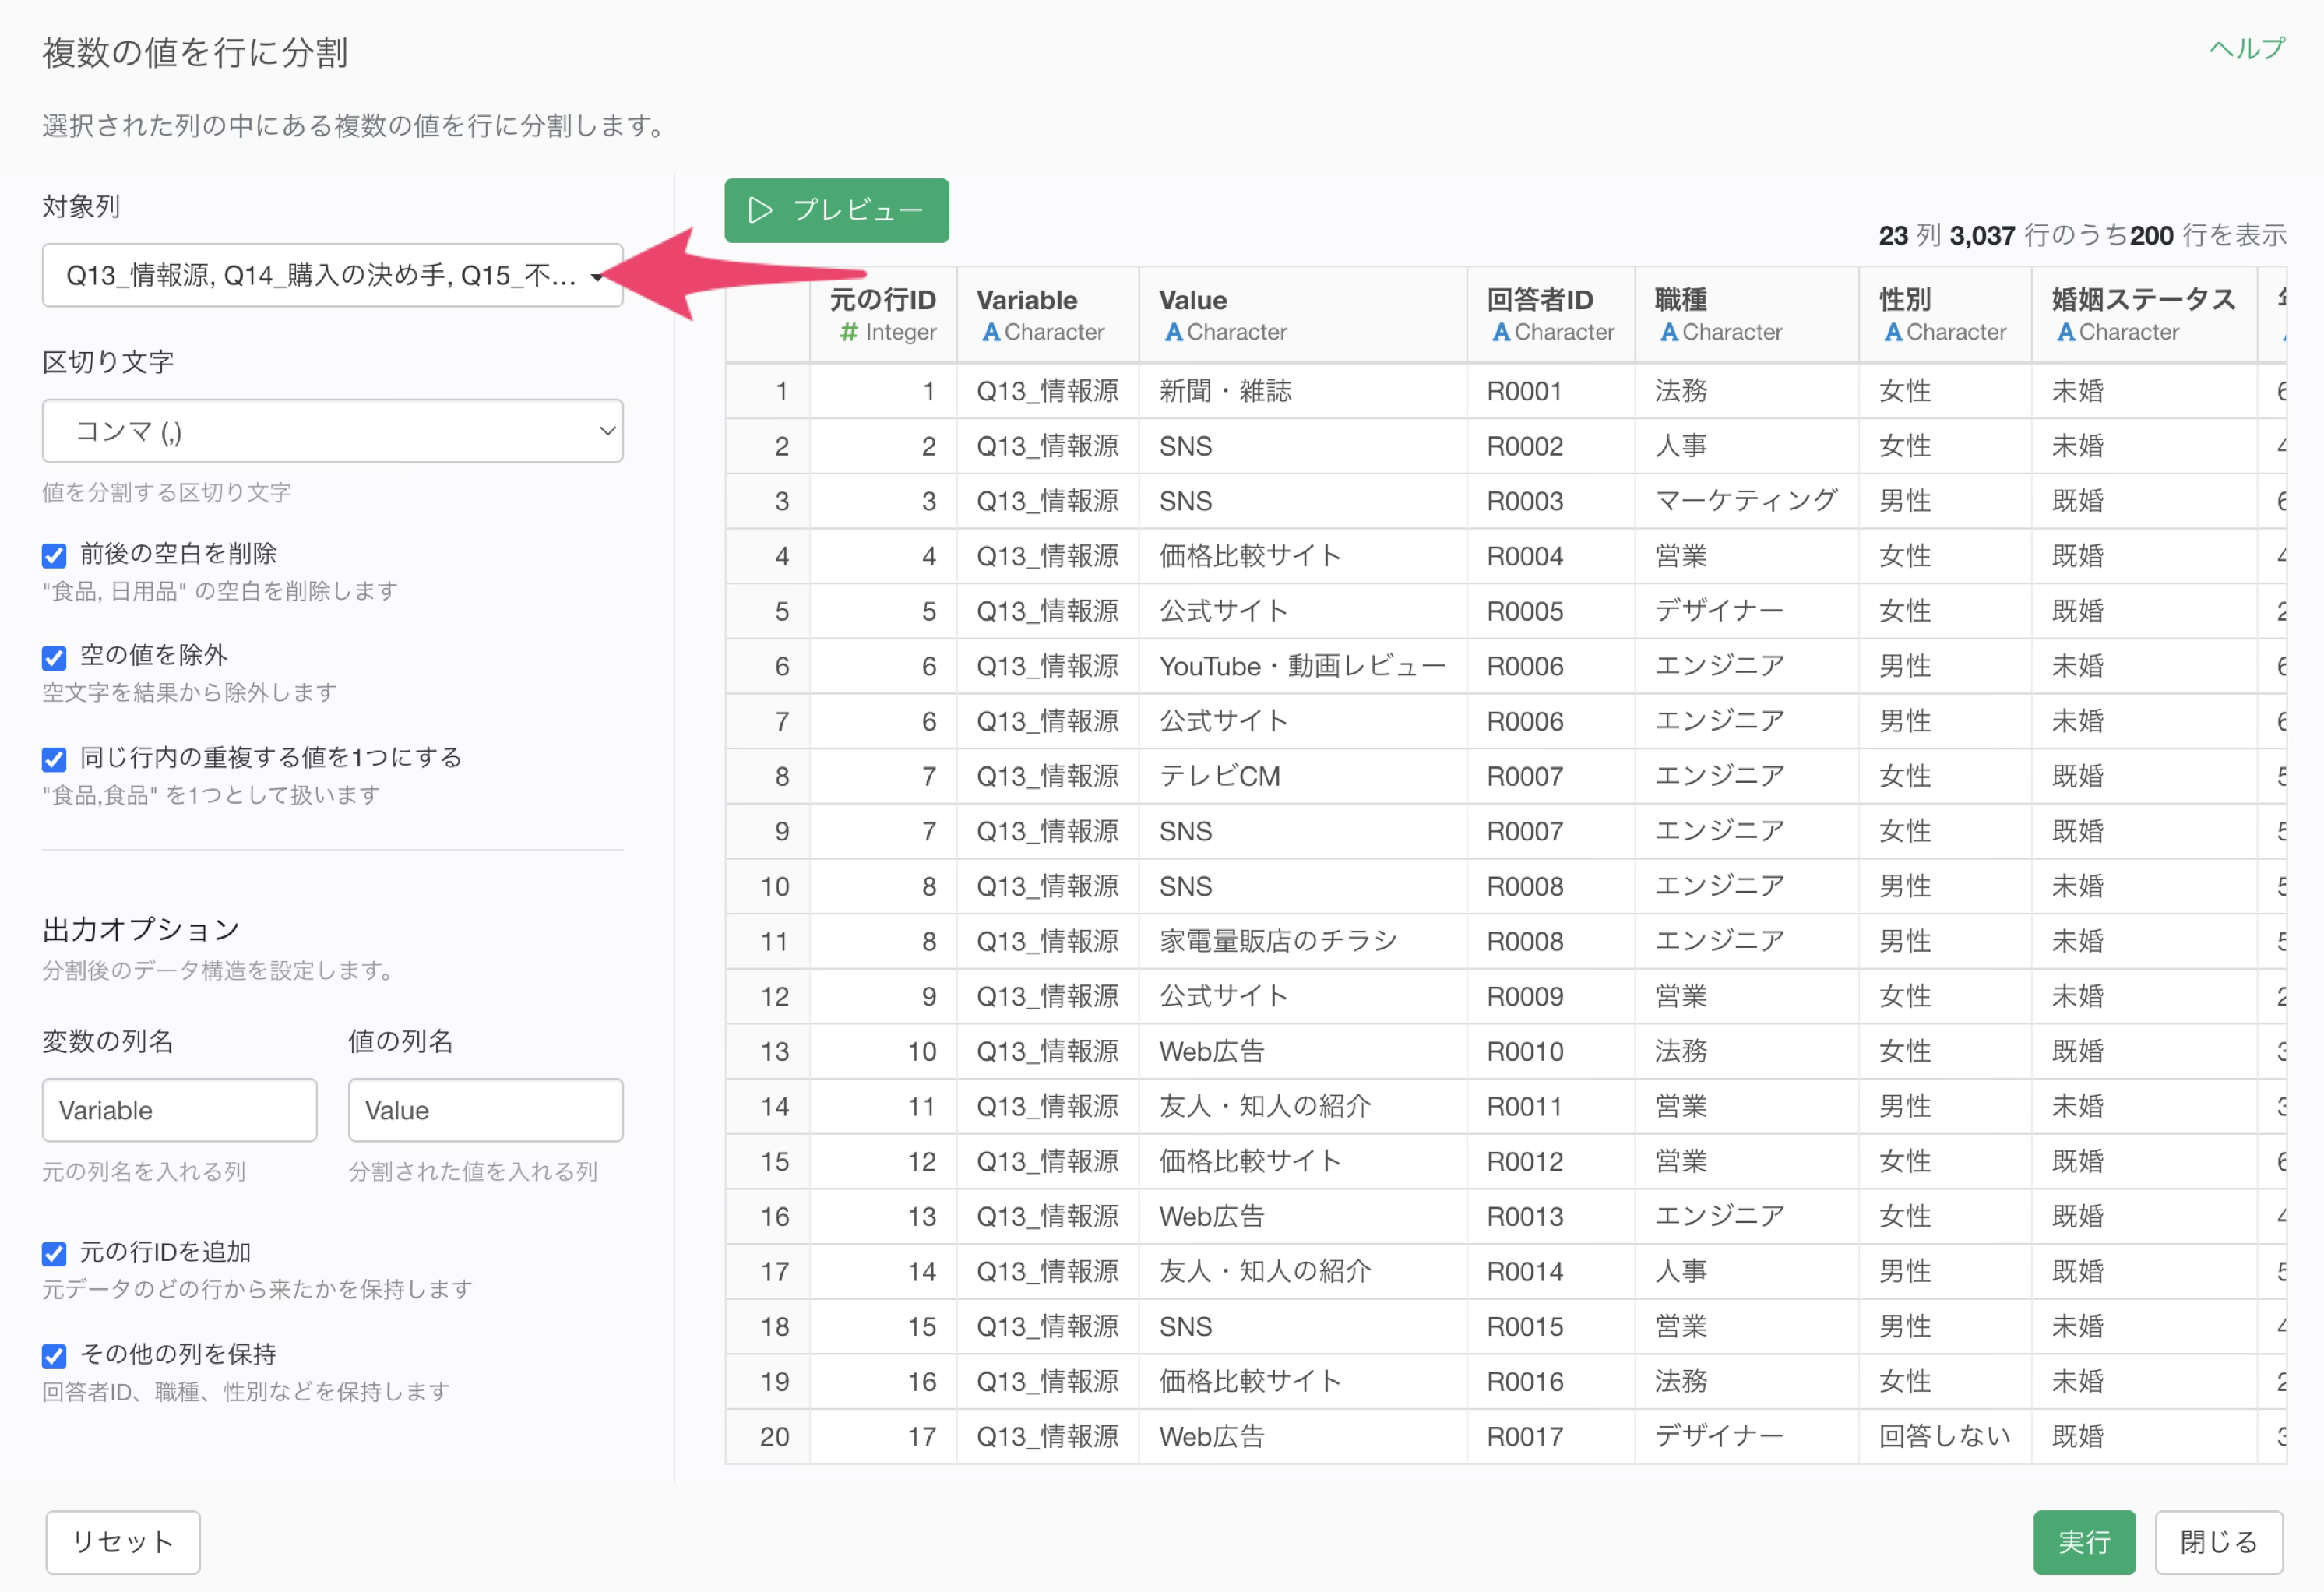Image resolution: width=2324 pixels, height=1592 pixels.
Task: Click the cell YouTube・動画レビュー
Action: [x=1303, y=666]
